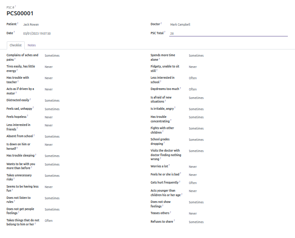Switch to the Notes tab
This screenshot has height=238, width=295.
pyautogui.click(x=31, y=45)
